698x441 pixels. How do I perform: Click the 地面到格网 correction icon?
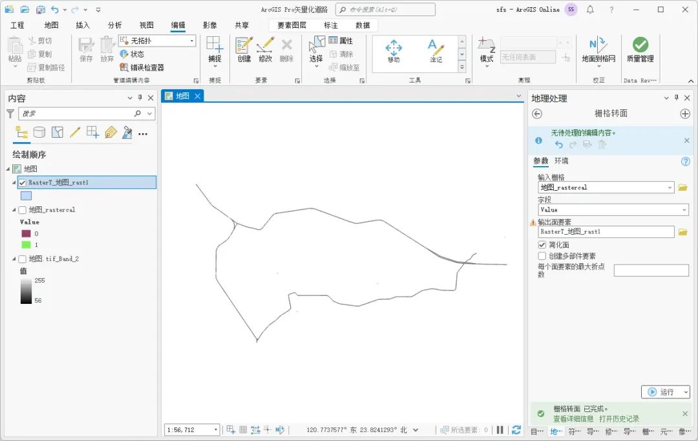(x=598, y=52)
